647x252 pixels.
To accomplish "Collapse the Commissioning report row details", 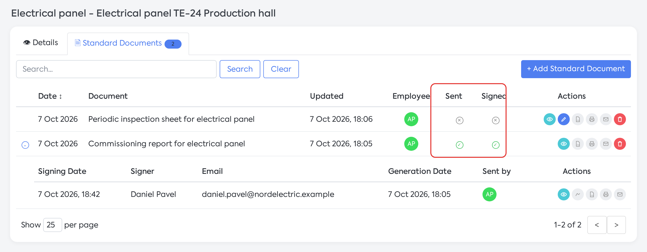I will (x=25, y=145).
